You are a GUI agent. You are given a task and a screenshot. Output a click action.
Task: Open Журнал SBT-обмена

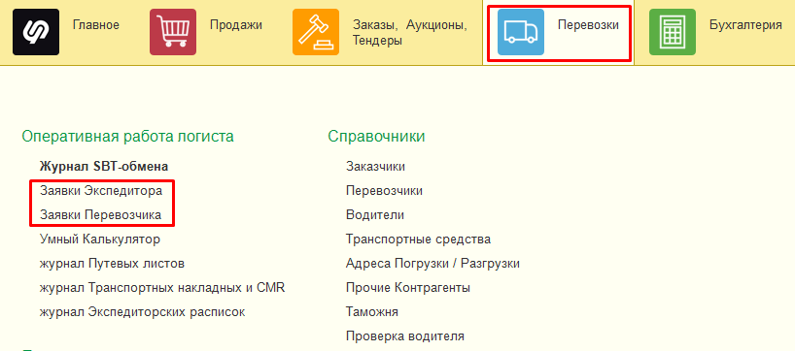[104, 167]
